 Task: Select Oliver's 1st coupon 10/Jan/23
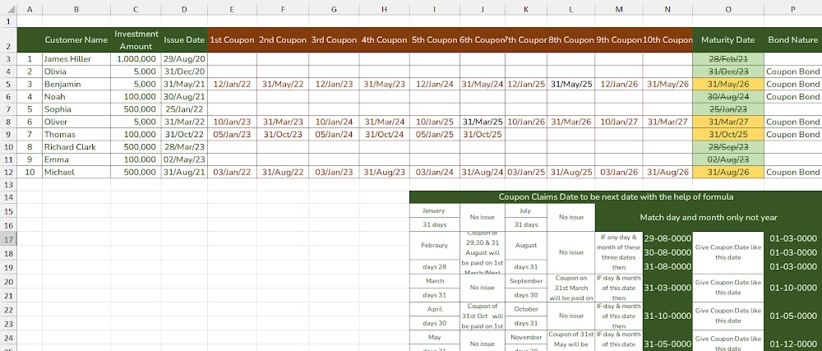(232, 122)
